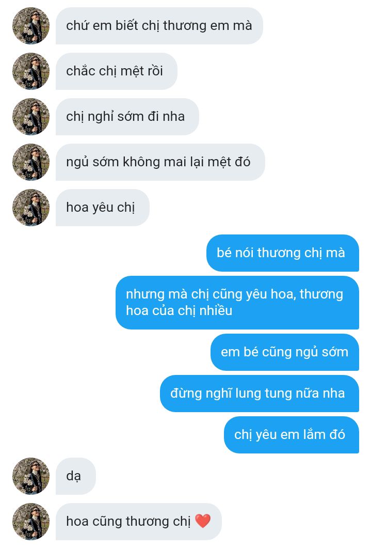Click the red heart emoji
371x549 pixels.
tap(202, 521)
